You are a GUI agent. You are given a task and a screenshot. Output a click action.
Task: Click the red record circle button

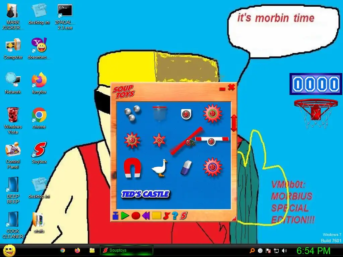pyautogui.click(x=136, y=216)
